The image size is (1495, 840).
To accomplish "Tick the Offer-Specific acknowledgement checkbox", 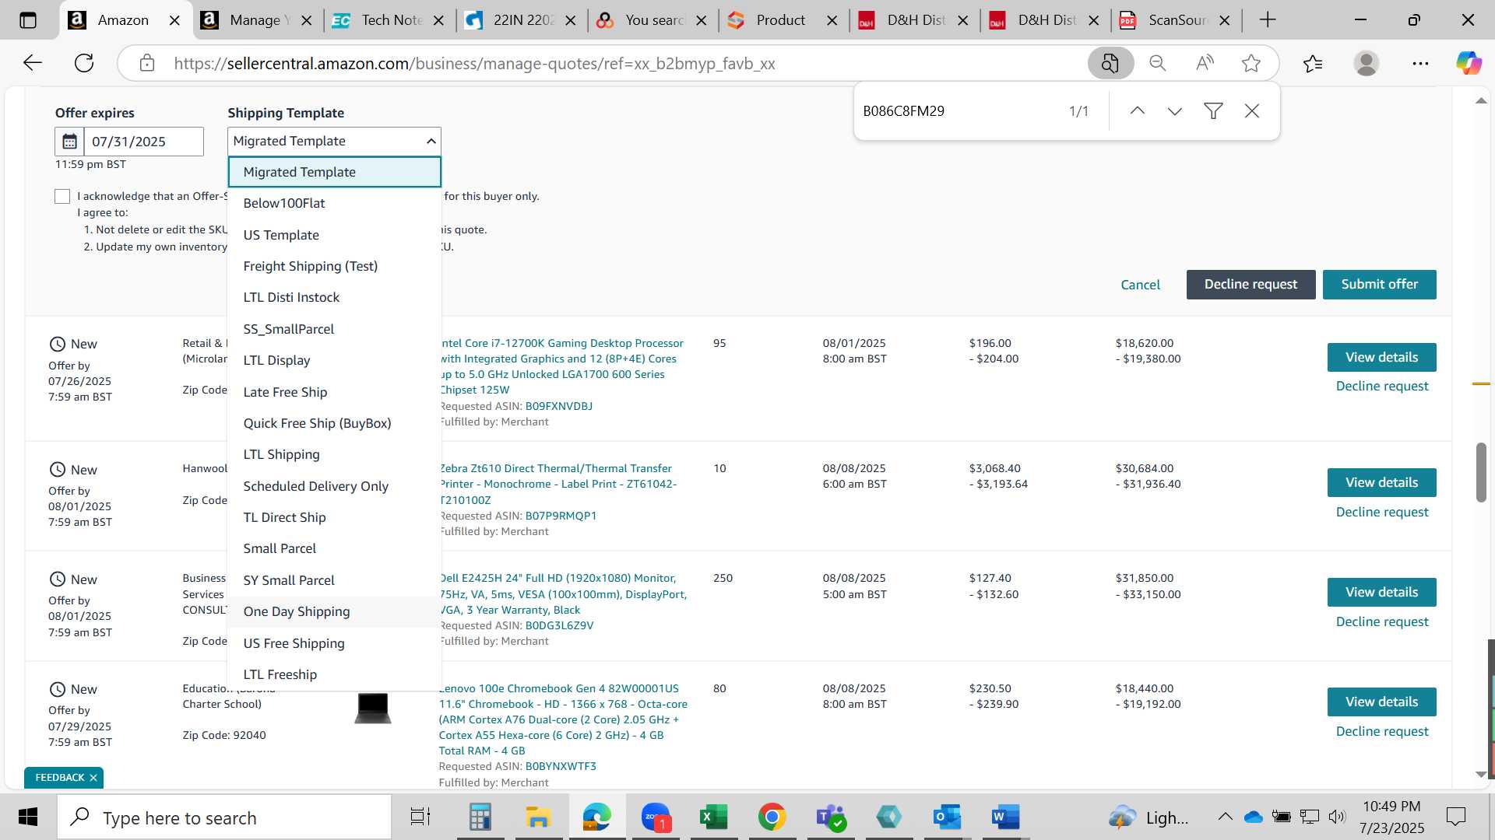I will tap(62, 197).
